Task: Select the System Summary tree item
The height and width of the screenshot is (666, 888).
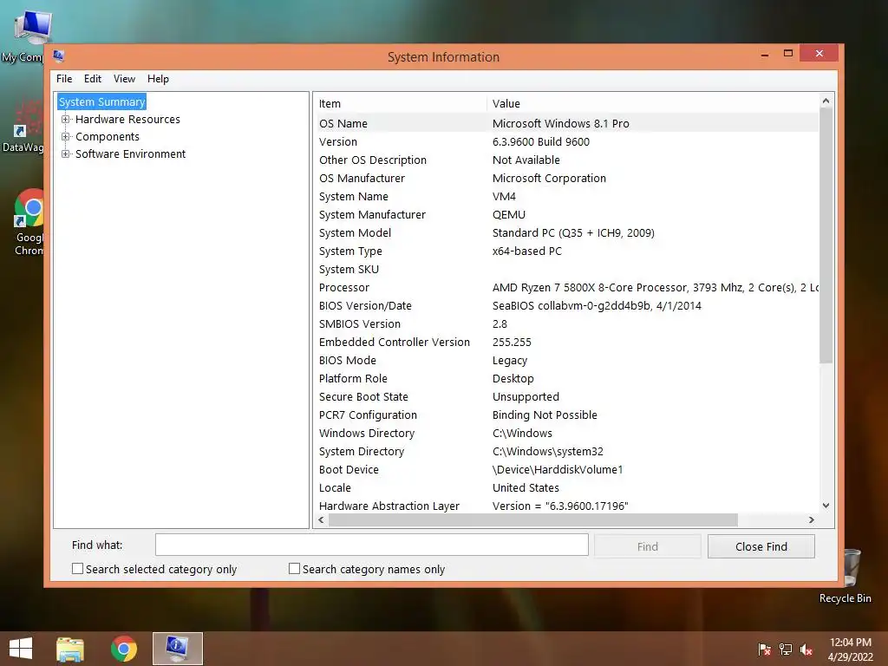Action: tap(102, 102)
